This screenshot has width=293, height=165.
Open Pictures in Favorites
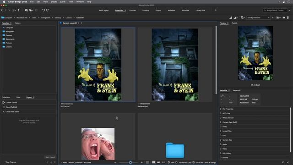[x=9, y=43]
